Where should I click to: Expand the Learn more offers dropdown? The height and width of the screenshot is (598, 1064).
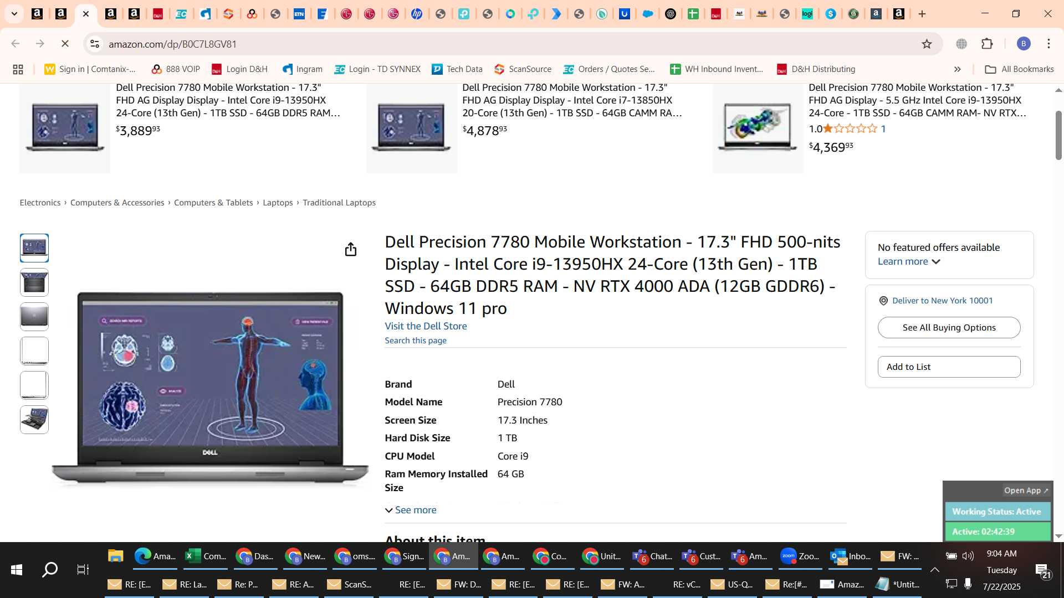tap(909, 261)
